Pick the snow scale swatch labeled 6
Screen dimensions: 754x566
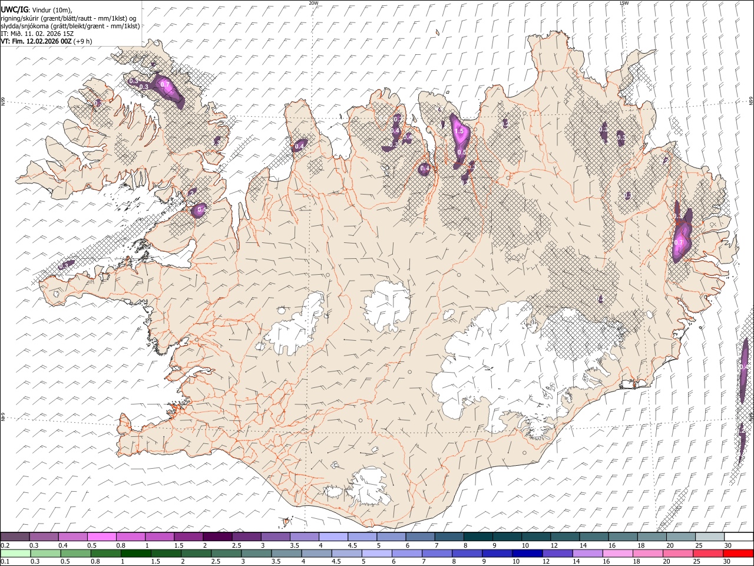coord(420,537)
